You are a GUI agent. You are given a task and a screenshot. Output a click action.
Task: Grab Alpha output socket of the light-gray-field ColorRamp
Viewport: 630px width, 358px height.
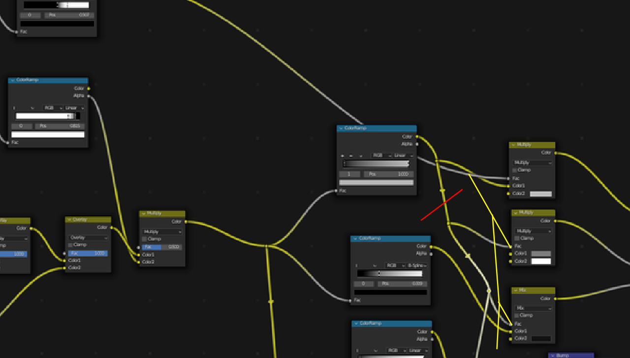pyautogui.click(x=417, y=144)
